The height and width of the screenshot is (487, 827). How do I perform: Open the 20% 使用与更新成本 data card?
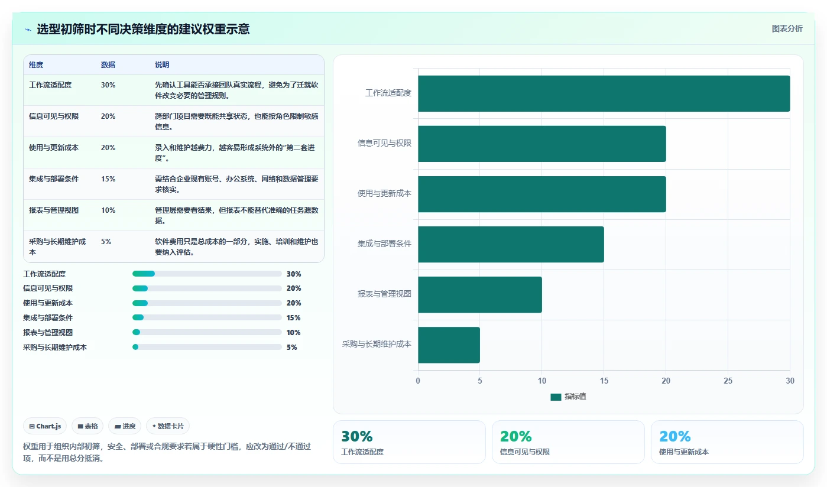pyautogui.click(x=727, y=442)
